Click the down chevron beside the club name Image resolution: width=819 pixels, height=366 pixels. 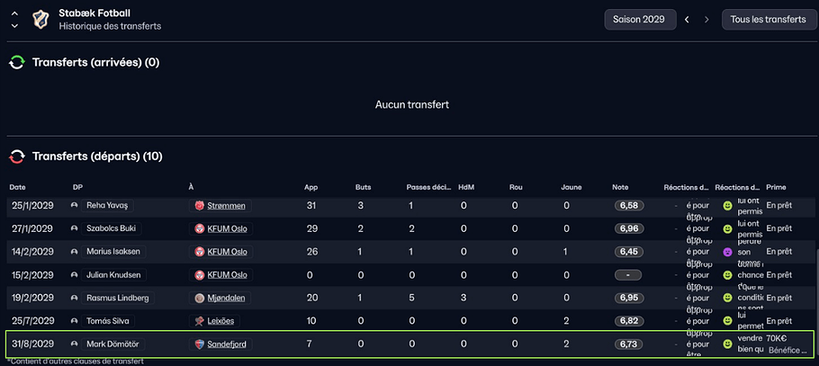tap(13, 26)
